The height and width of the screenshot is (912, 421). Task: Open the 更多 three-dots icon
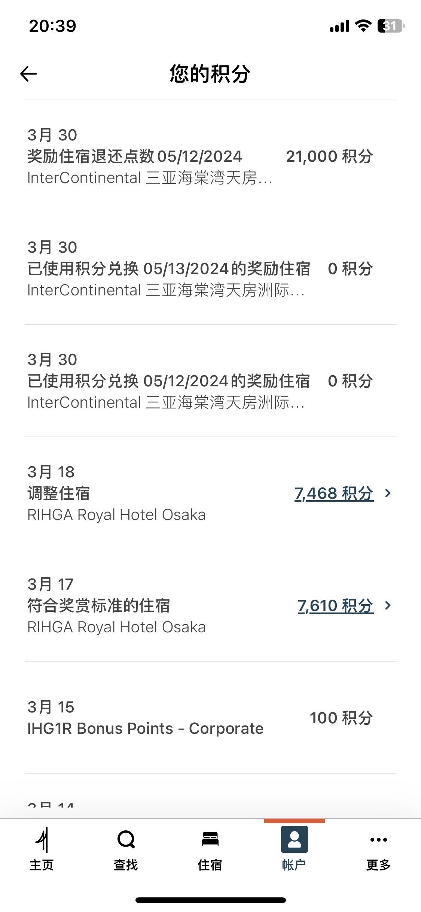pos(378,840)
